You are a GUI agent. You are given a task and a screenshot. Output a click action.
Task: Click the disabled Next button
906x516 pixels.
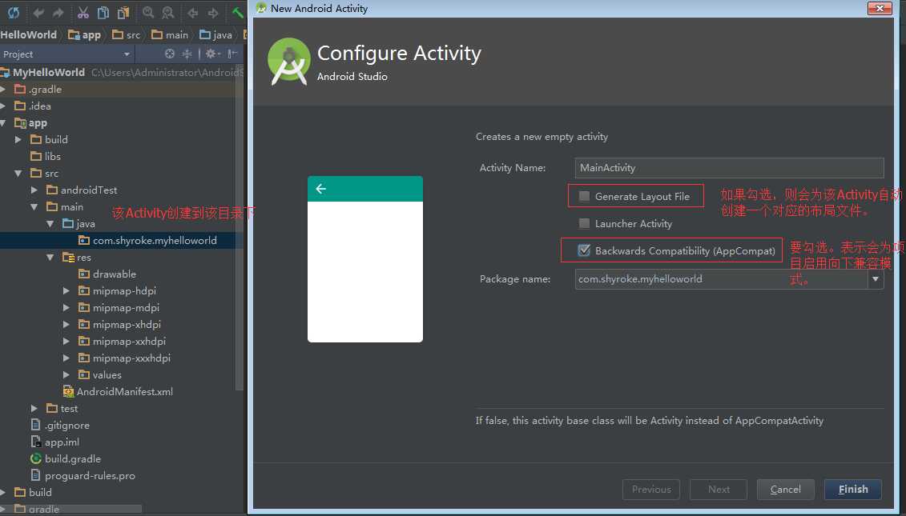coord(719,490)
